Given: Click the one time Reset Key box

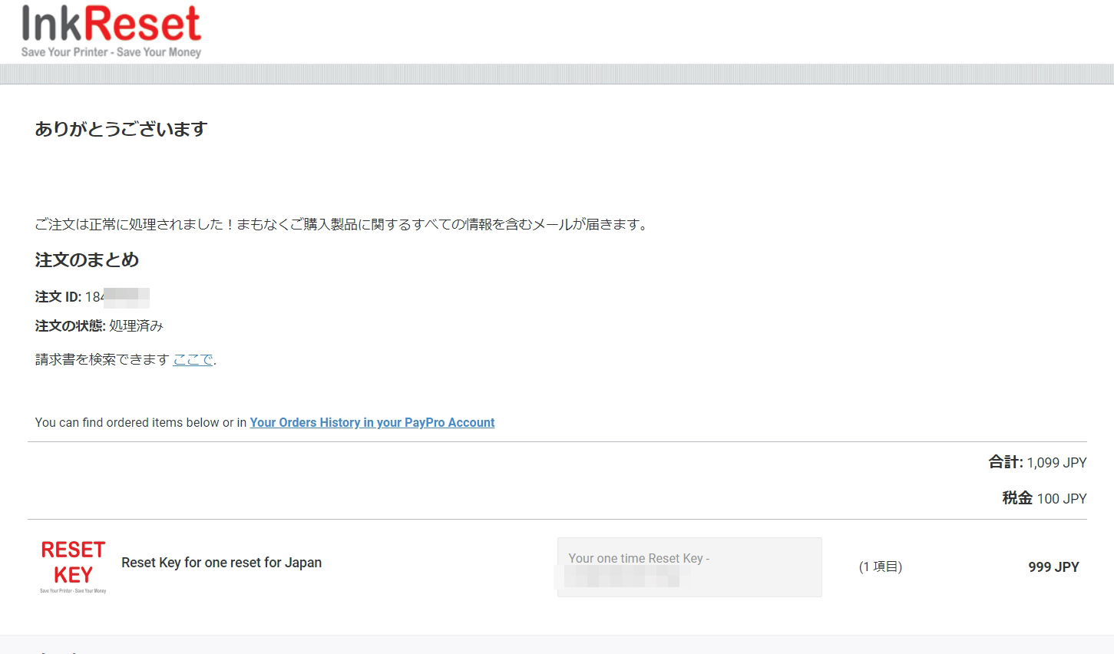Looking at the screenshot, I should (x=689, y=567).
